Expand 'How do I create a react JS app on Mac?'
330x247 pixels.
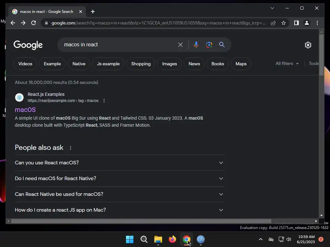pos(120,210)
